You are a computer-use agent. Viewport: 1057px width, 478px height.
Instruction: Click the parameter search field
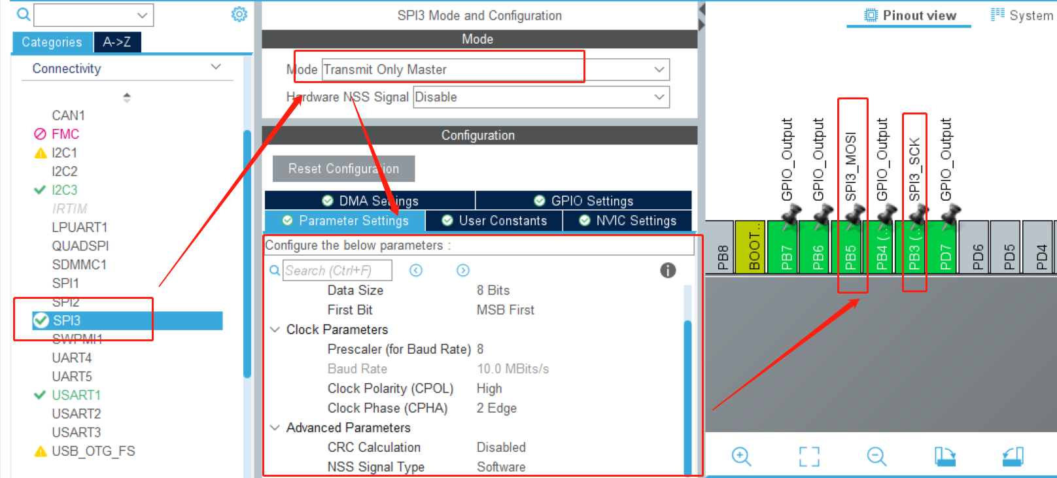(x=338, y=270)
